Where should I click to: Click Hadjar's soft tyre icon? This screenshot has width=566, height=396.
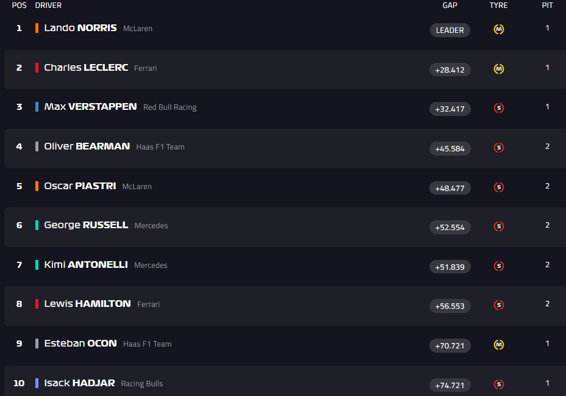click(x=498, y=384)
